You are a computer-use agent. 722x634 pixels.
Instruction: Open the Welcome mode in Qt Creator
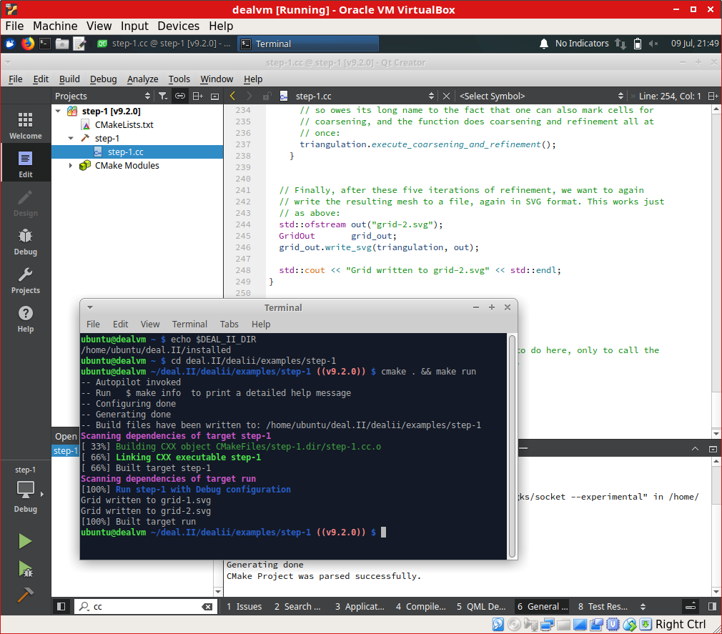point(25,125)
